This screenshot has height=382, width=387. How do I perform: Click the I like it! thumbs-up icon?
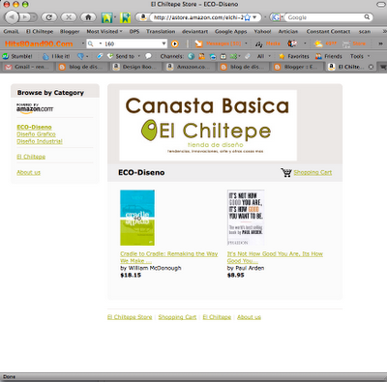pyautogui.click(x=45, y=56)
